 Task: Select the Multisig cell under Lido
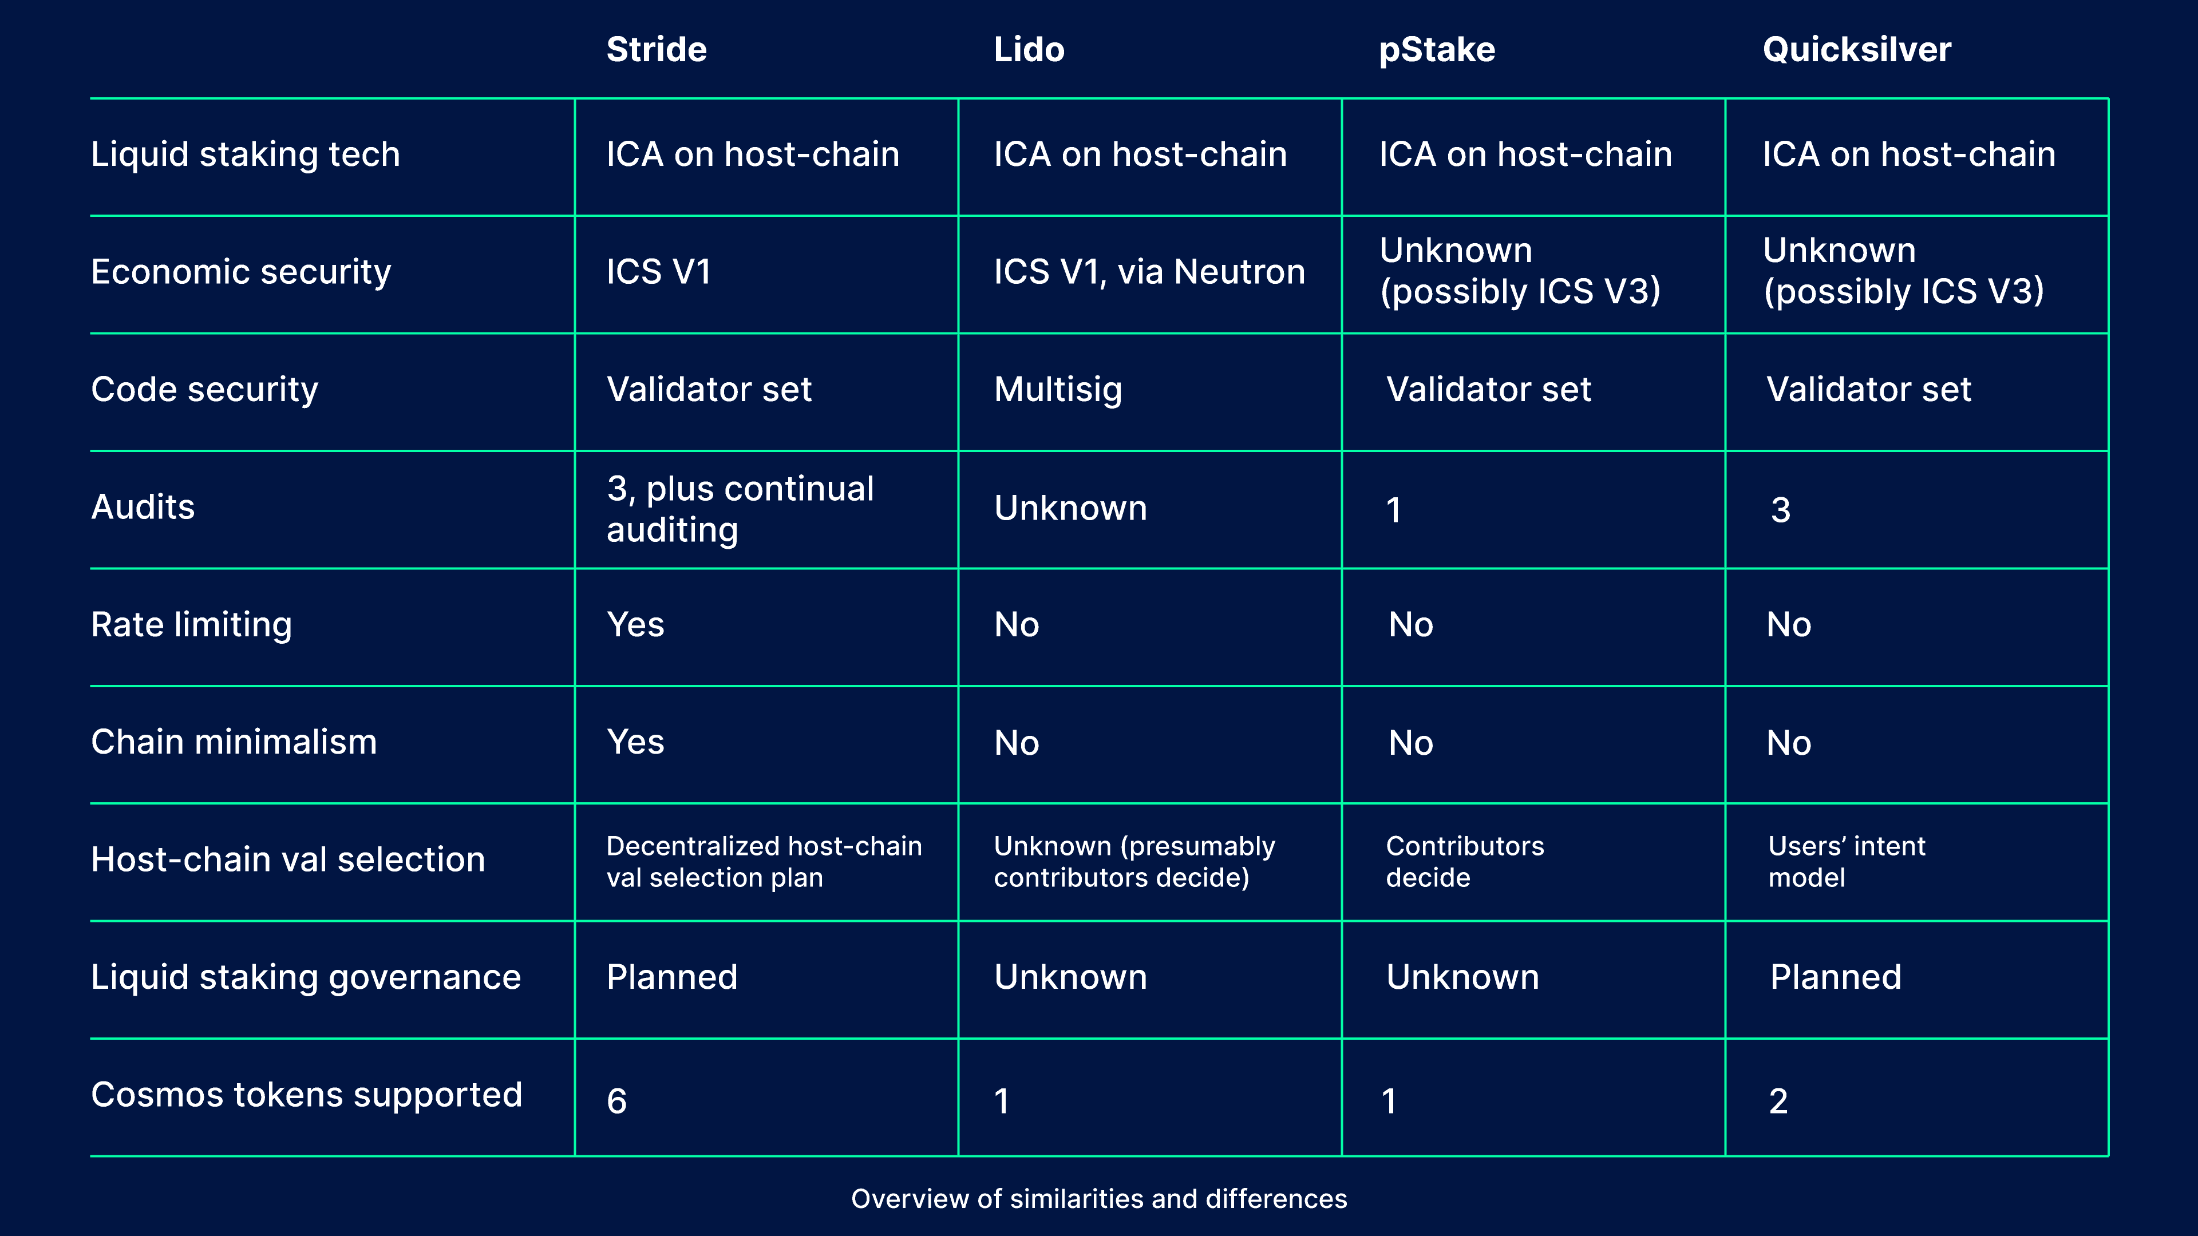1058,390
